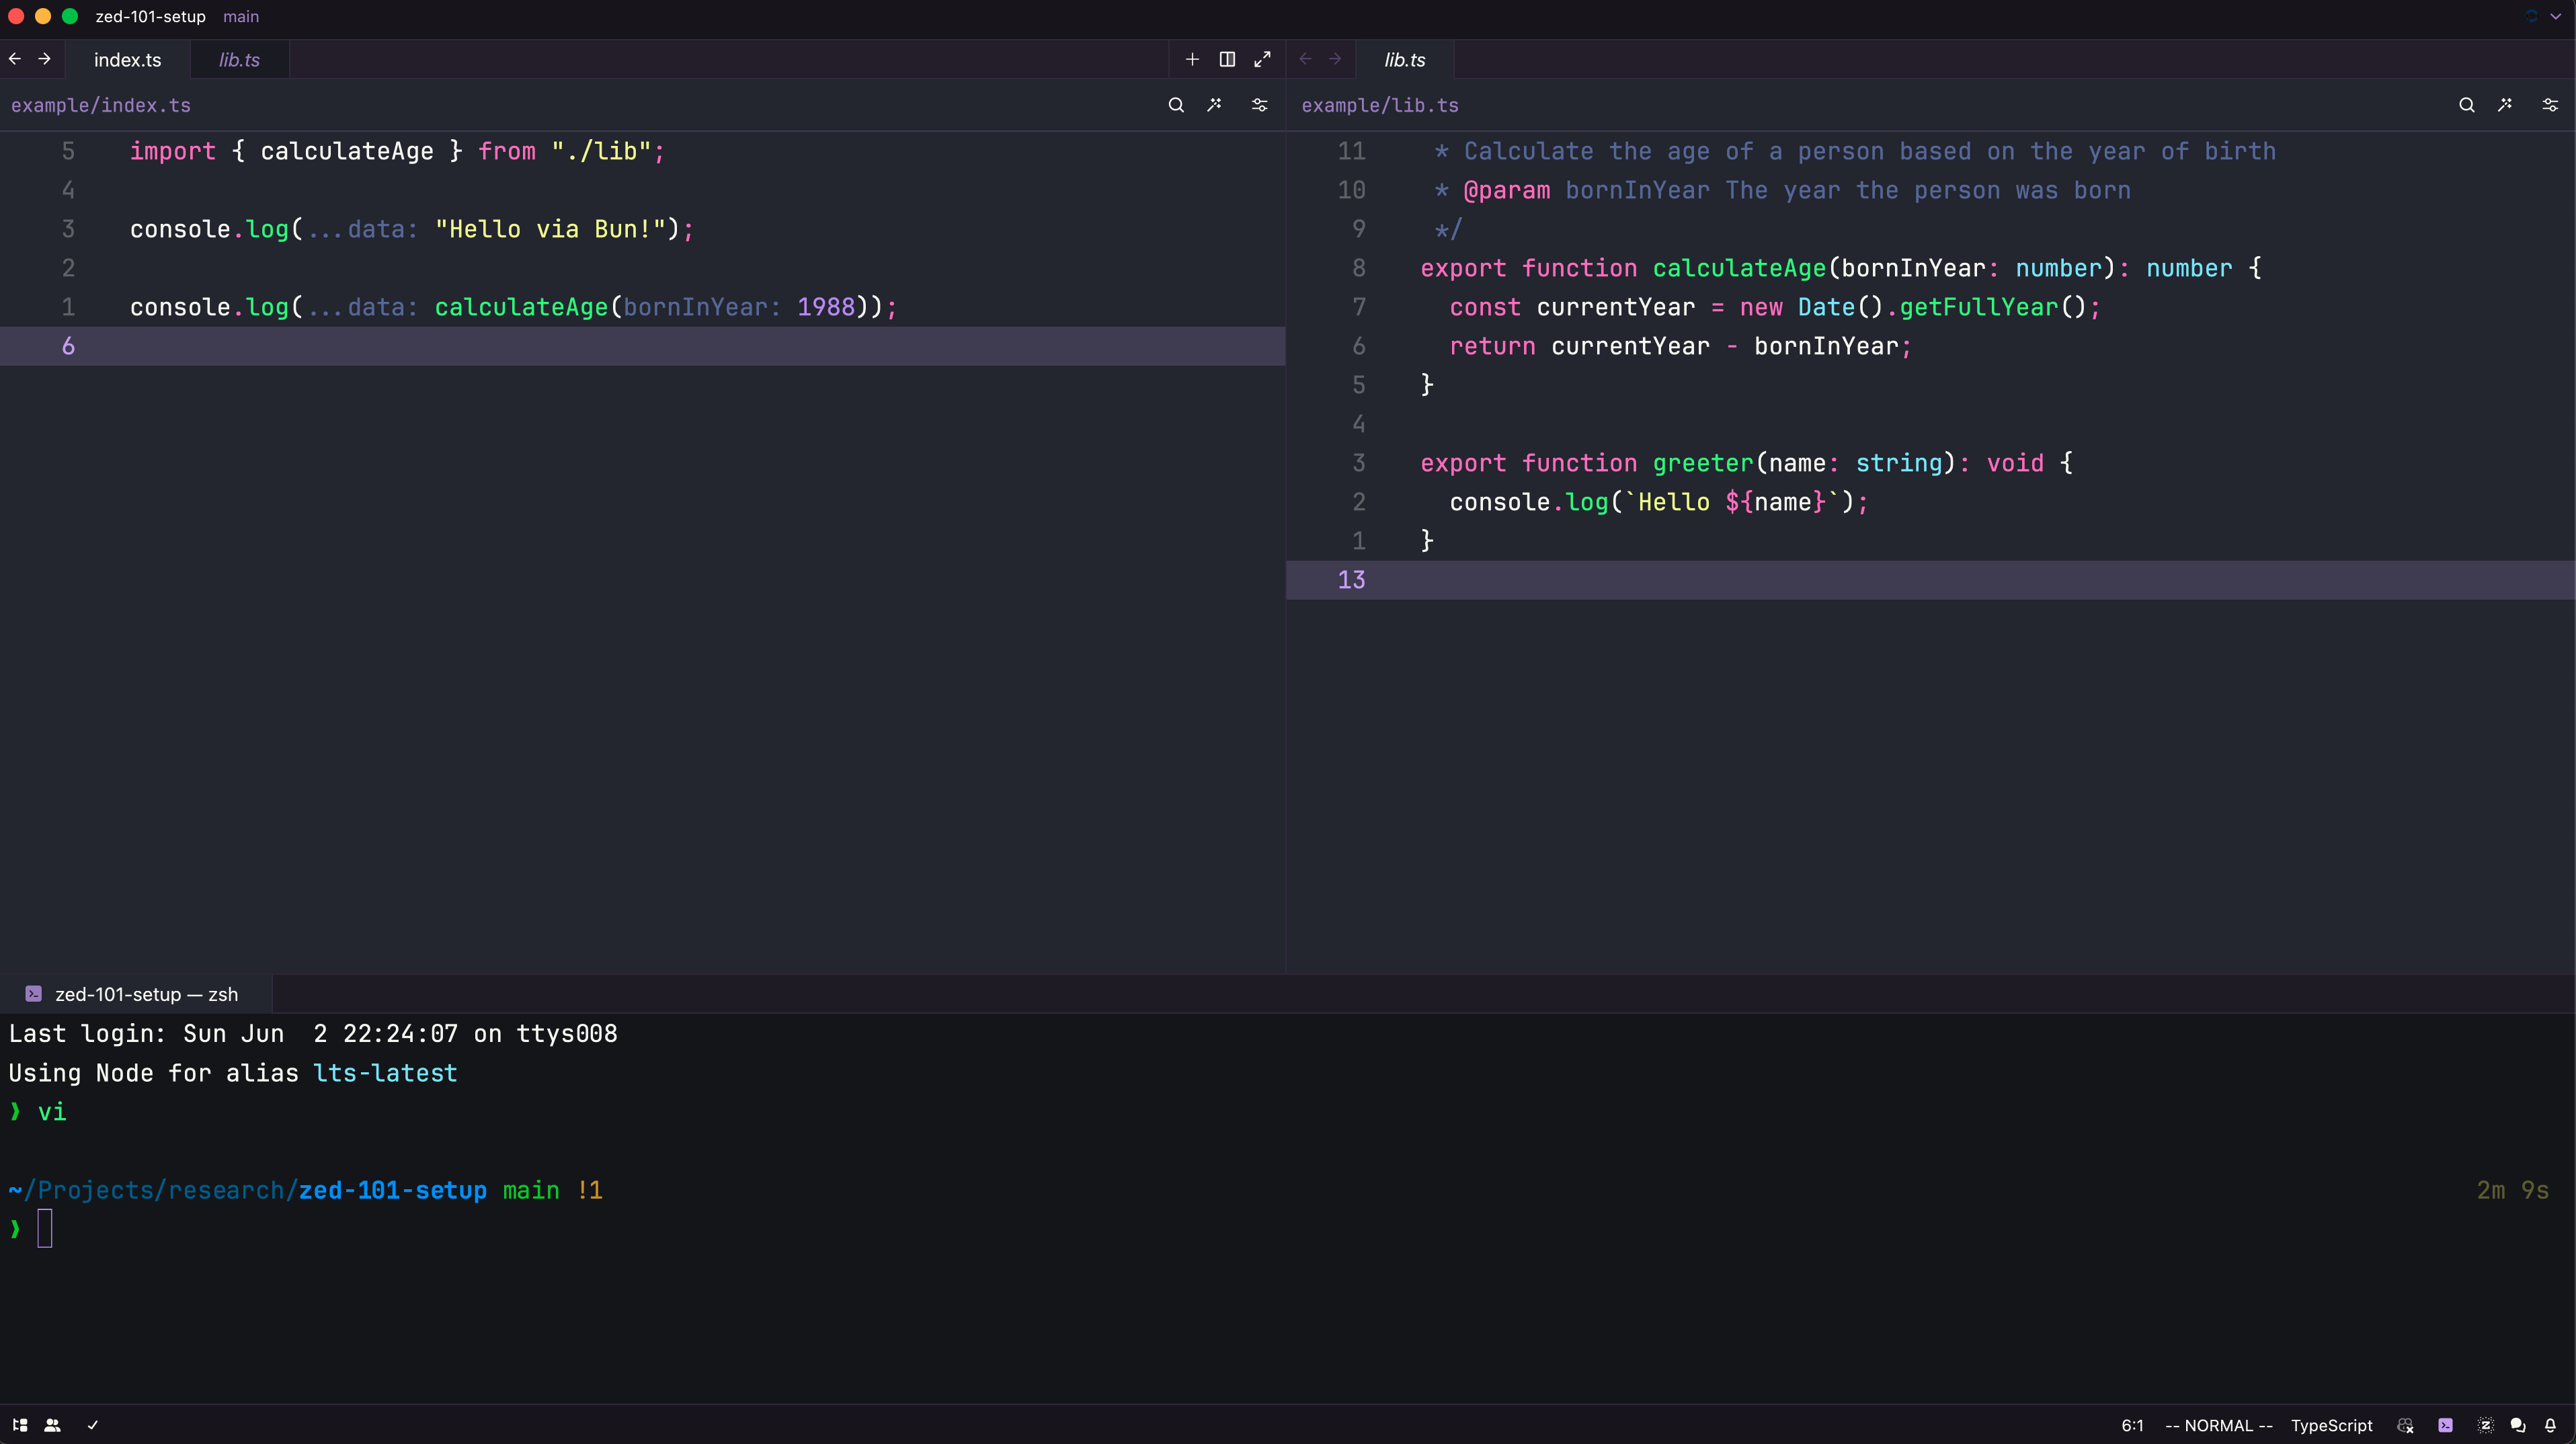Image resolution: width=2576 pixels, height=1444 pixels.
Task: Split the left editor pane
Action: tap(1227, 59)
